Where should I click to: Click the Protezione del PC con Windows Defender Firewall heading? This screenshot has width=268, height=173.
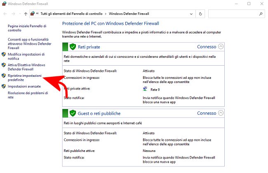pos(110,24)
